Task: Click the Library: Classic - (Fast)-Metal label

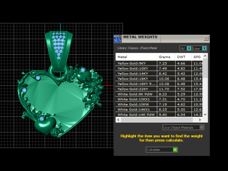Action: point(137,48)
